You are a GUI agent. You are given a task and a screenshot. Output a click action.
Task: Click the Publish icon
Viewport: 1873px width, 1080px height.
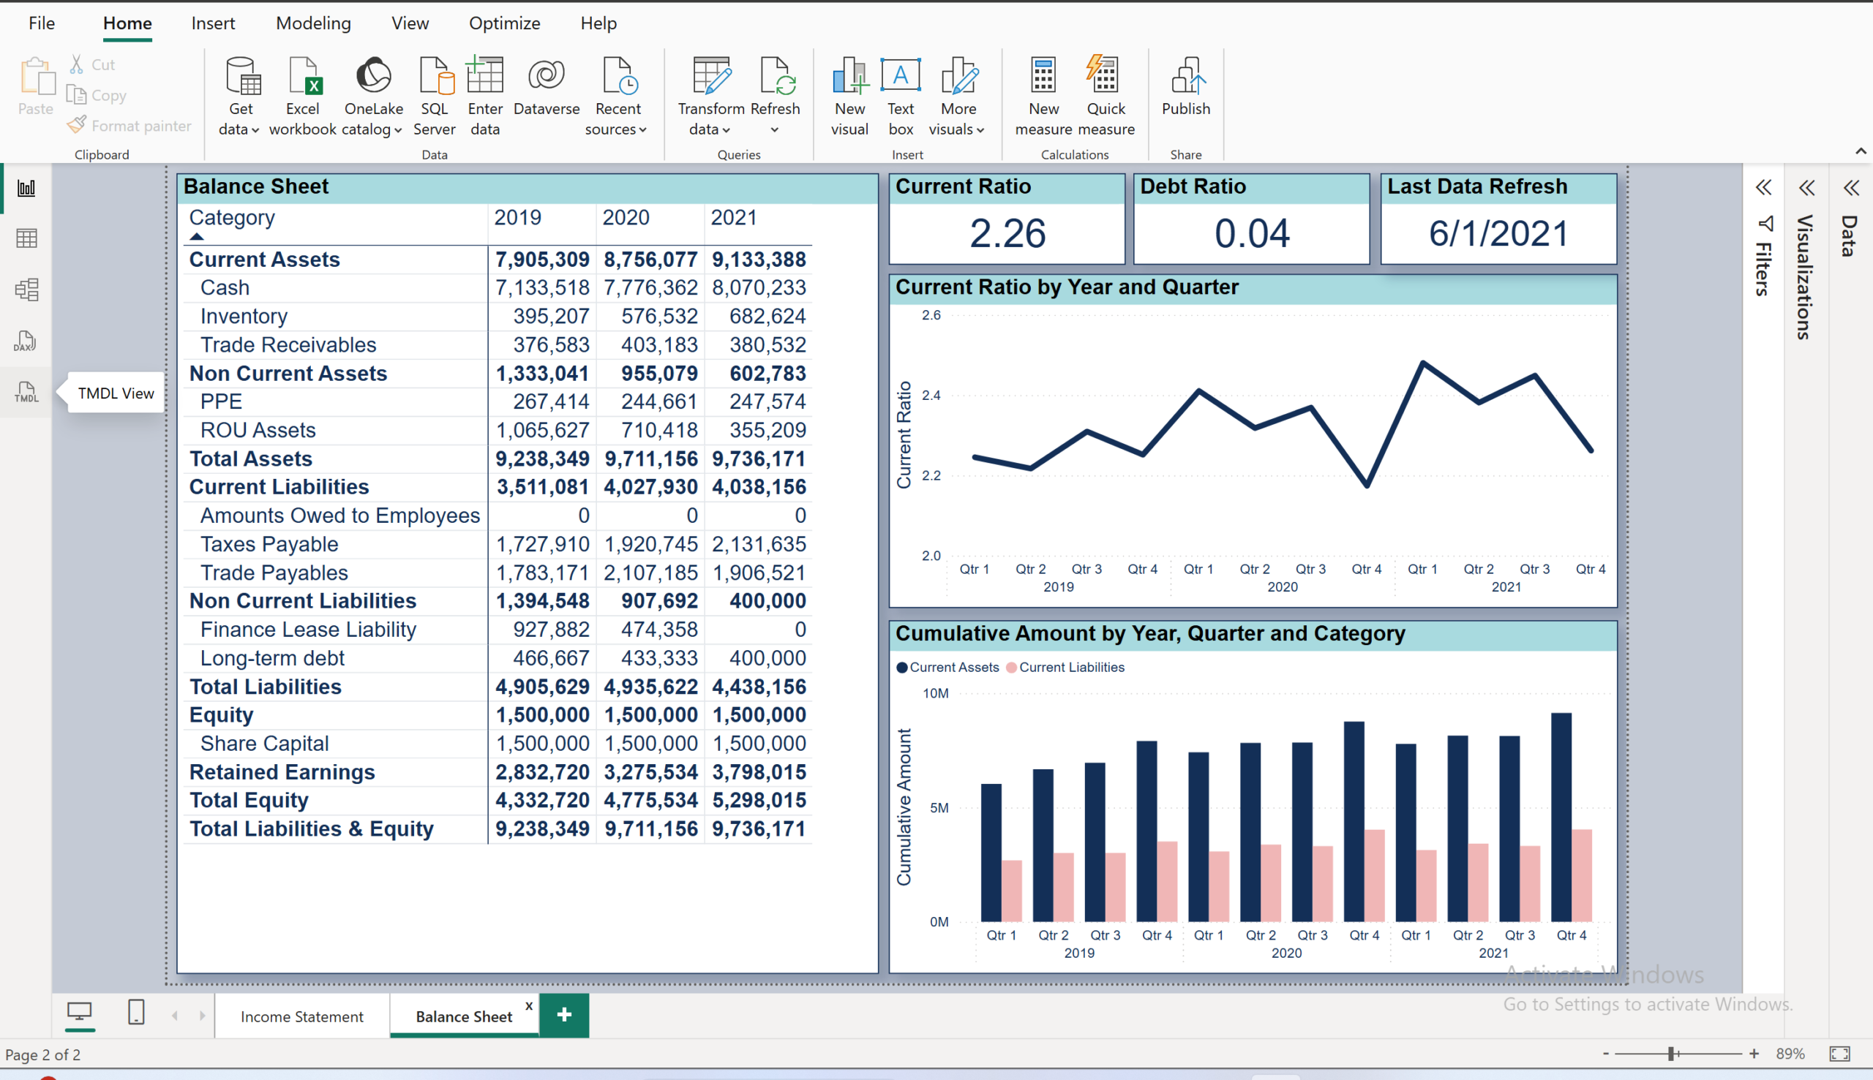[1185, 78]
